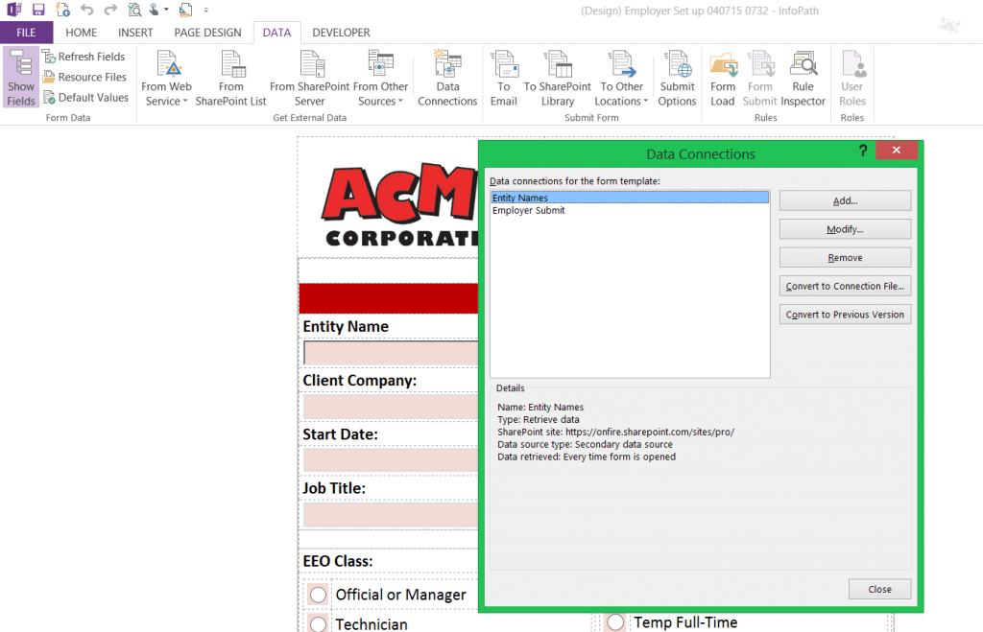This screenshot has height=632, width=983.
Task: Remove the selected data connection
Action: (845, 257)
